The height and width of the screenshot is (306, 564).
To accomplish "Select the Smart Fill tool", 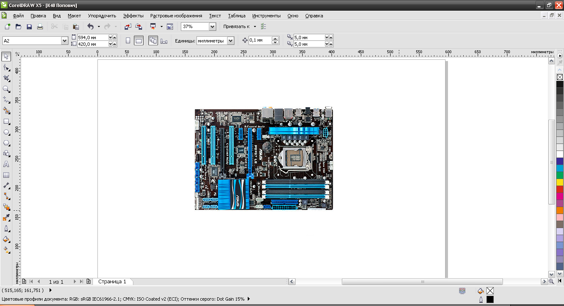I will coord(6,110).
